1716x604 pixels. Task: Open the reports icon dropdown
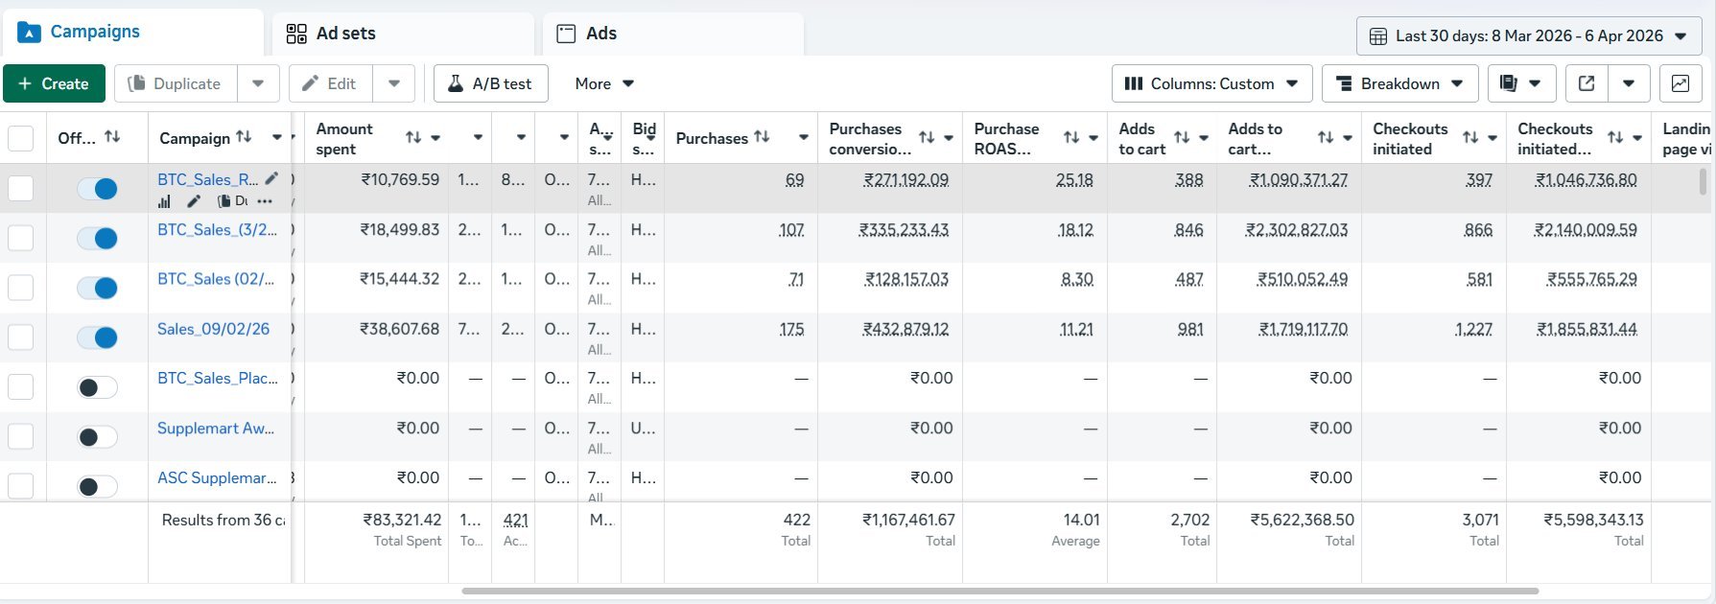(x=1521, y=83)
